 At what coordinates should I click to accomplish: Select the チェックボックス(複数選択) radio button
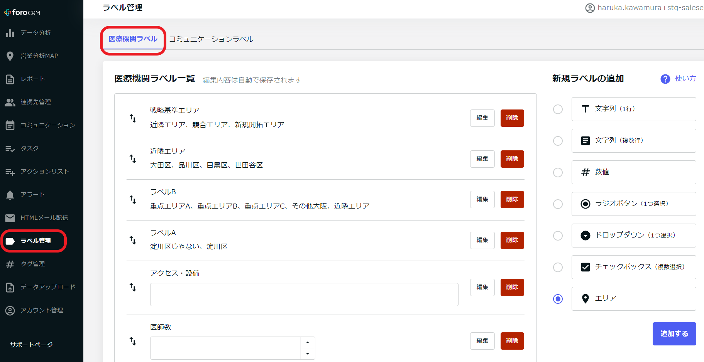pos(558,267)
